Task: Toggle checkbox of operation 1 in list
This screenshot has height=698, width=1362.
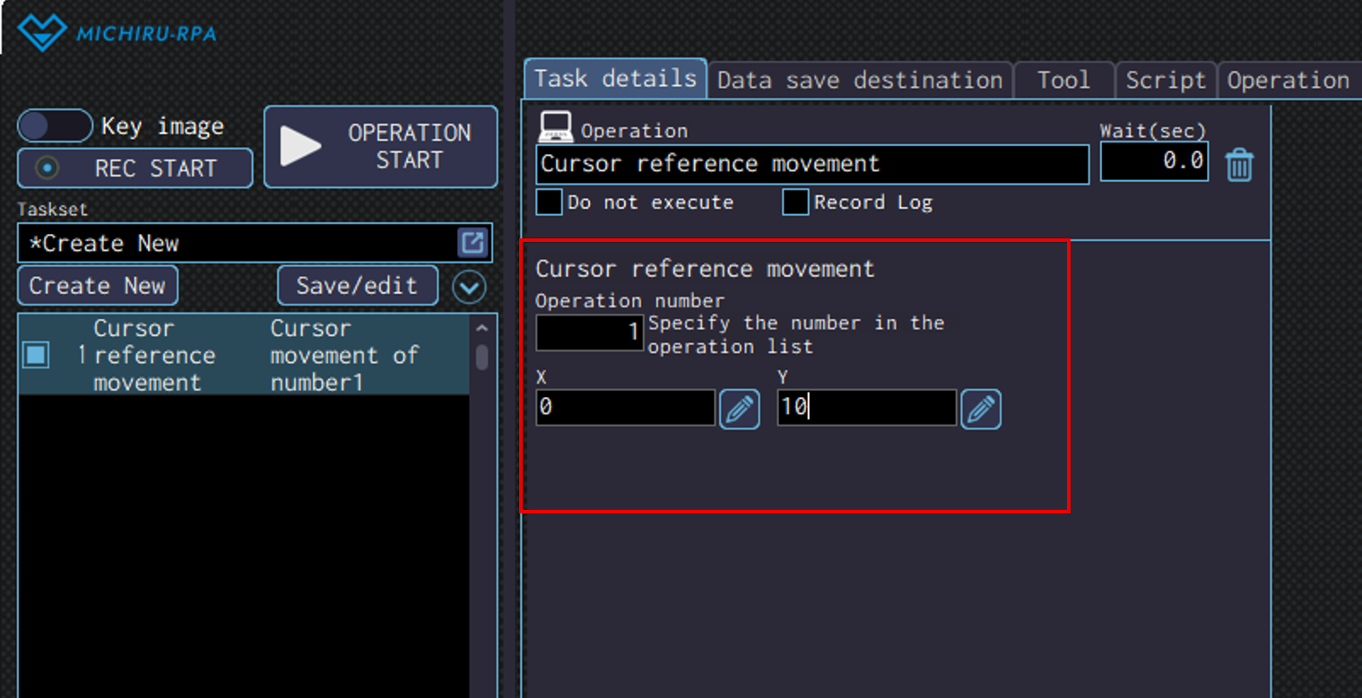Action: point(36,356)
